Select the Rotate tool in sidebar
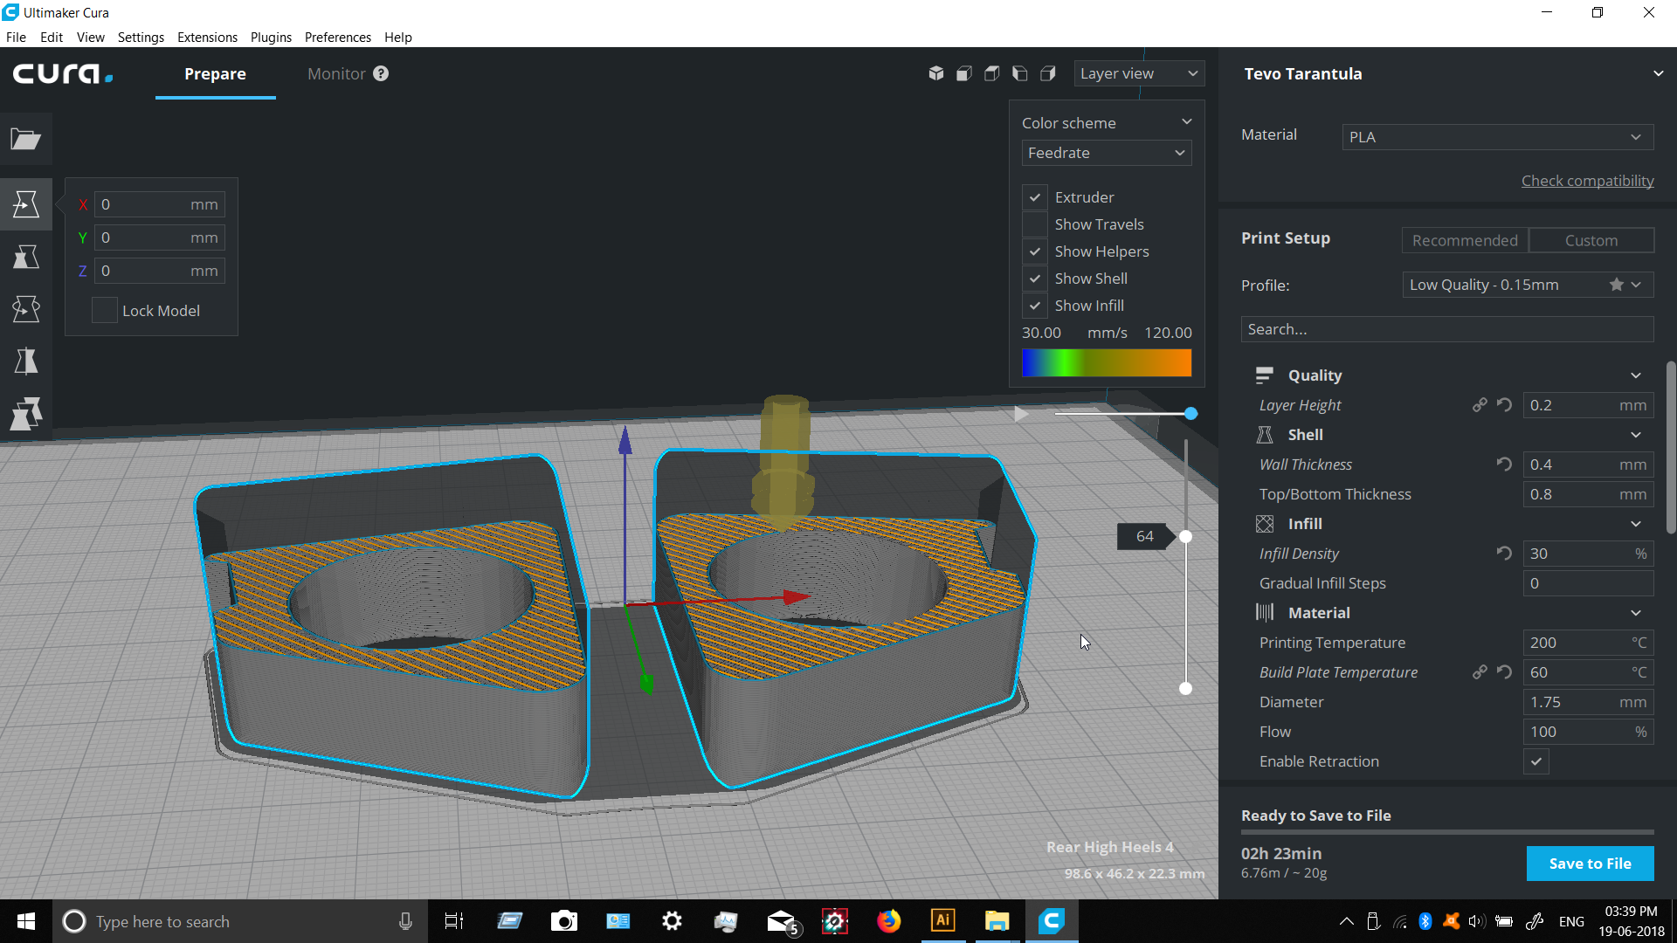Viewport: 1677px width, 943px height. pyautogui.click(x=26, y=308)
